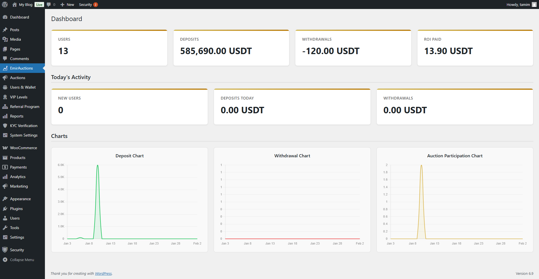This screenshot has width=539, height=279.
Task: Click the Referral Program network icon
Action: coord(5,107)
